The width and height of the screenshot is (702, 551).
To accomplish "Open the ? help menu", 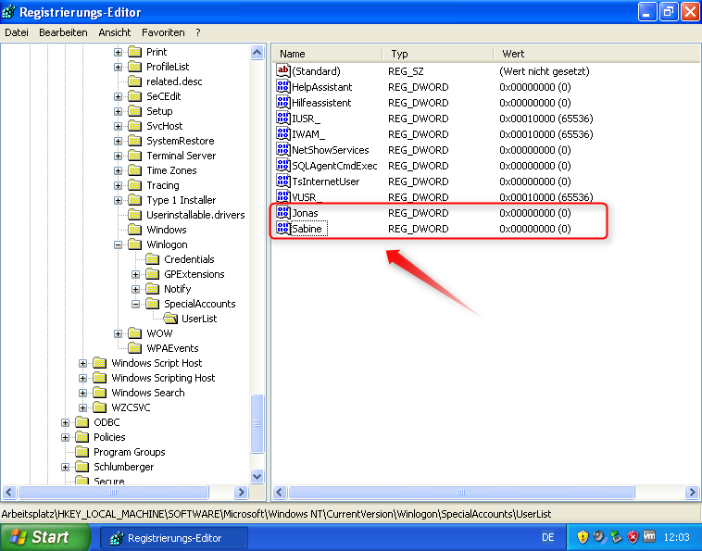I will (x=198, y=32).
